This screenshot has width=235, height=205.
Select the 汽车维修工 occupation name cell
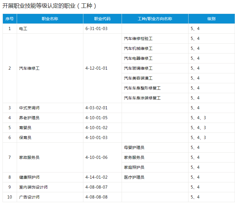pyautogui.click(x=29, y=68)
